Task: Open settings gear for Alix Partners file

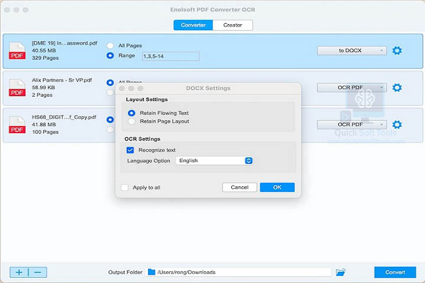Action: click(397, 87)
